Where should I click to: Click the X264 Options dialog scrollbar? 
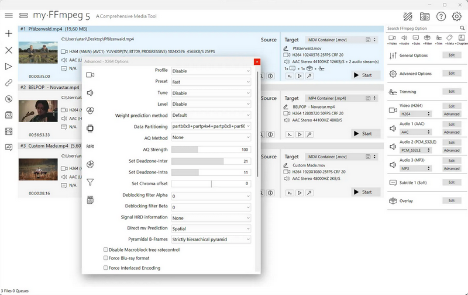[x=257, y=124]
